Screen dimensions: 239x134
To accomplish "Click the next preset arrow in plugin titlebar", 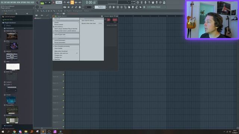I will [x=112, y=16].
